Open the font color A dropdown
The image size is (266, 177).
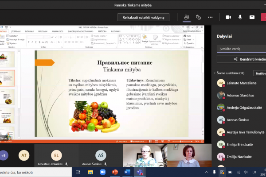(x=59, y=42)
